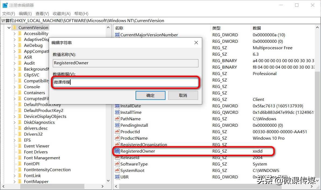Expand the FontLink key
This screenshot has width=321, height=190.
[x=15, y=176]
